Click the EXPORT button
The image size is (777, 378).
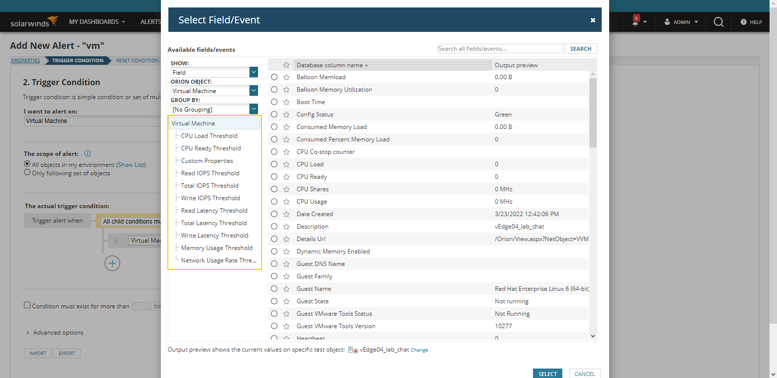point(67,354)
